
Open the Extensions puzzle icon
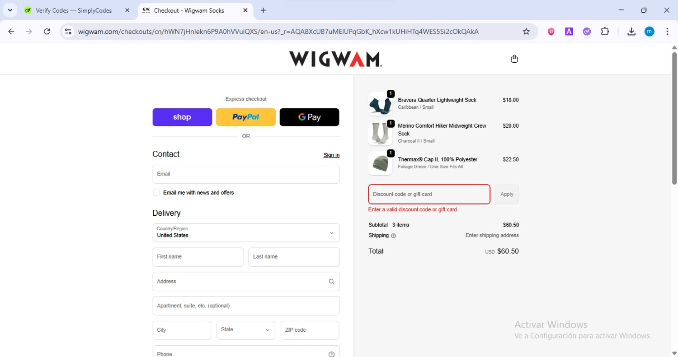click(x=605, y=32)
